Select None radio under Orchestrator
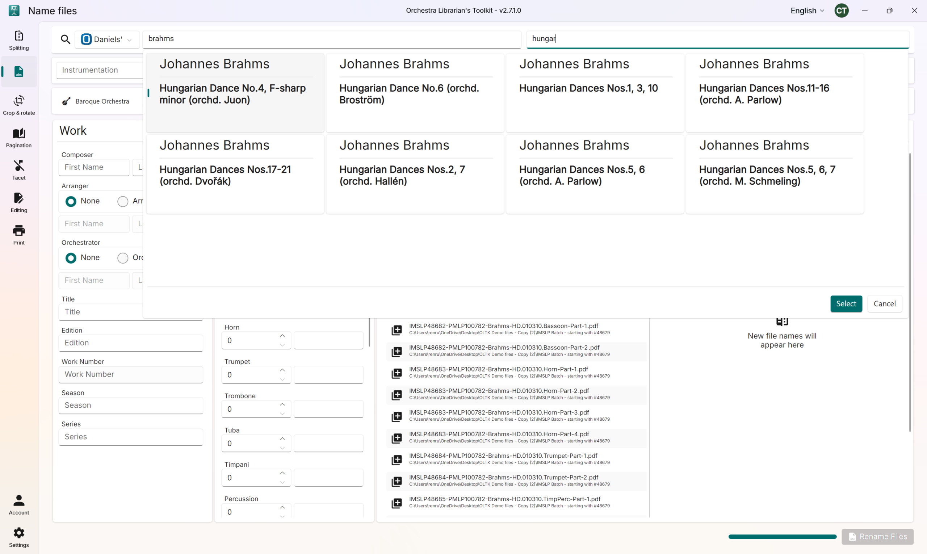 [x=71, y=257]
